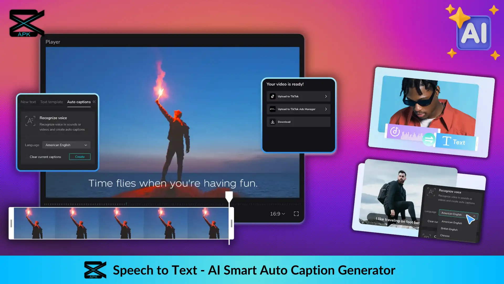The image size is (504, 284).
Task: Click the Text template tab
Action: 51,102
